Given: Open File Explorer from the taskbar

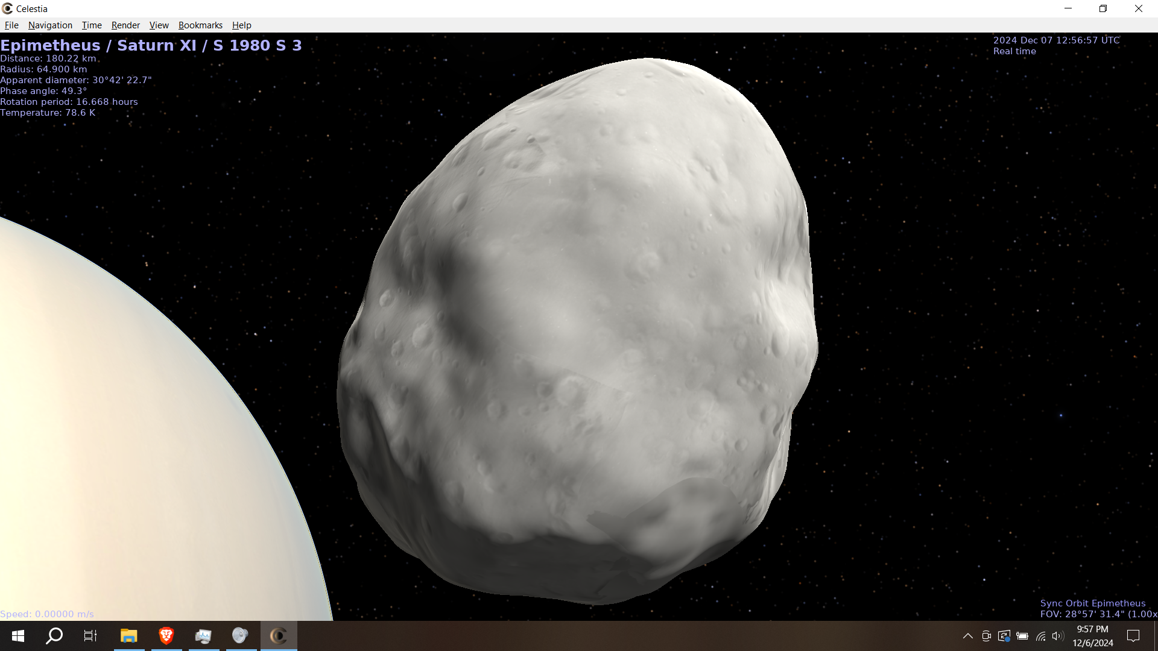Looking at the screenshot, I should click(129, 636).
